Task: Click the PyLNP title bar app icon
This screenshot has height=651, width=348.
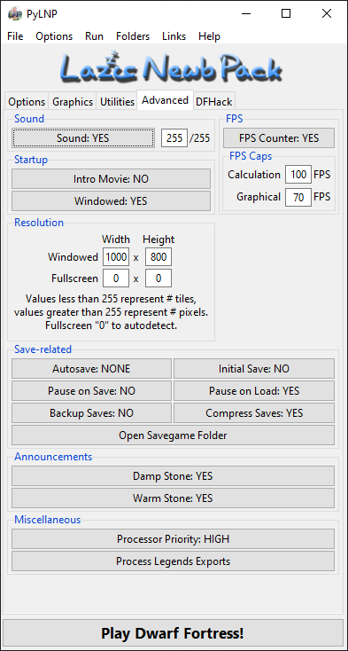Action: [15, 13]
